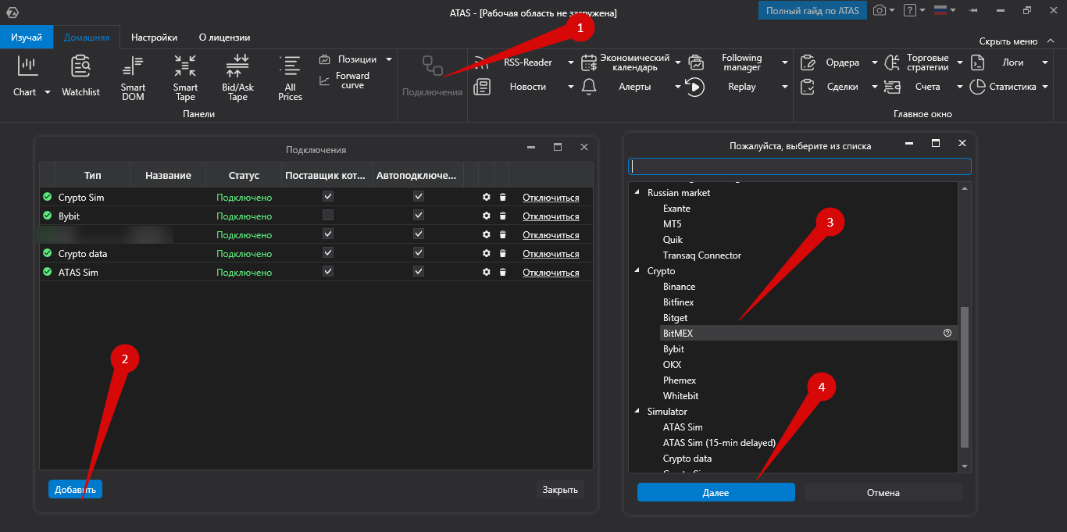Open settings gear for Crypto data row

[487, 254]
